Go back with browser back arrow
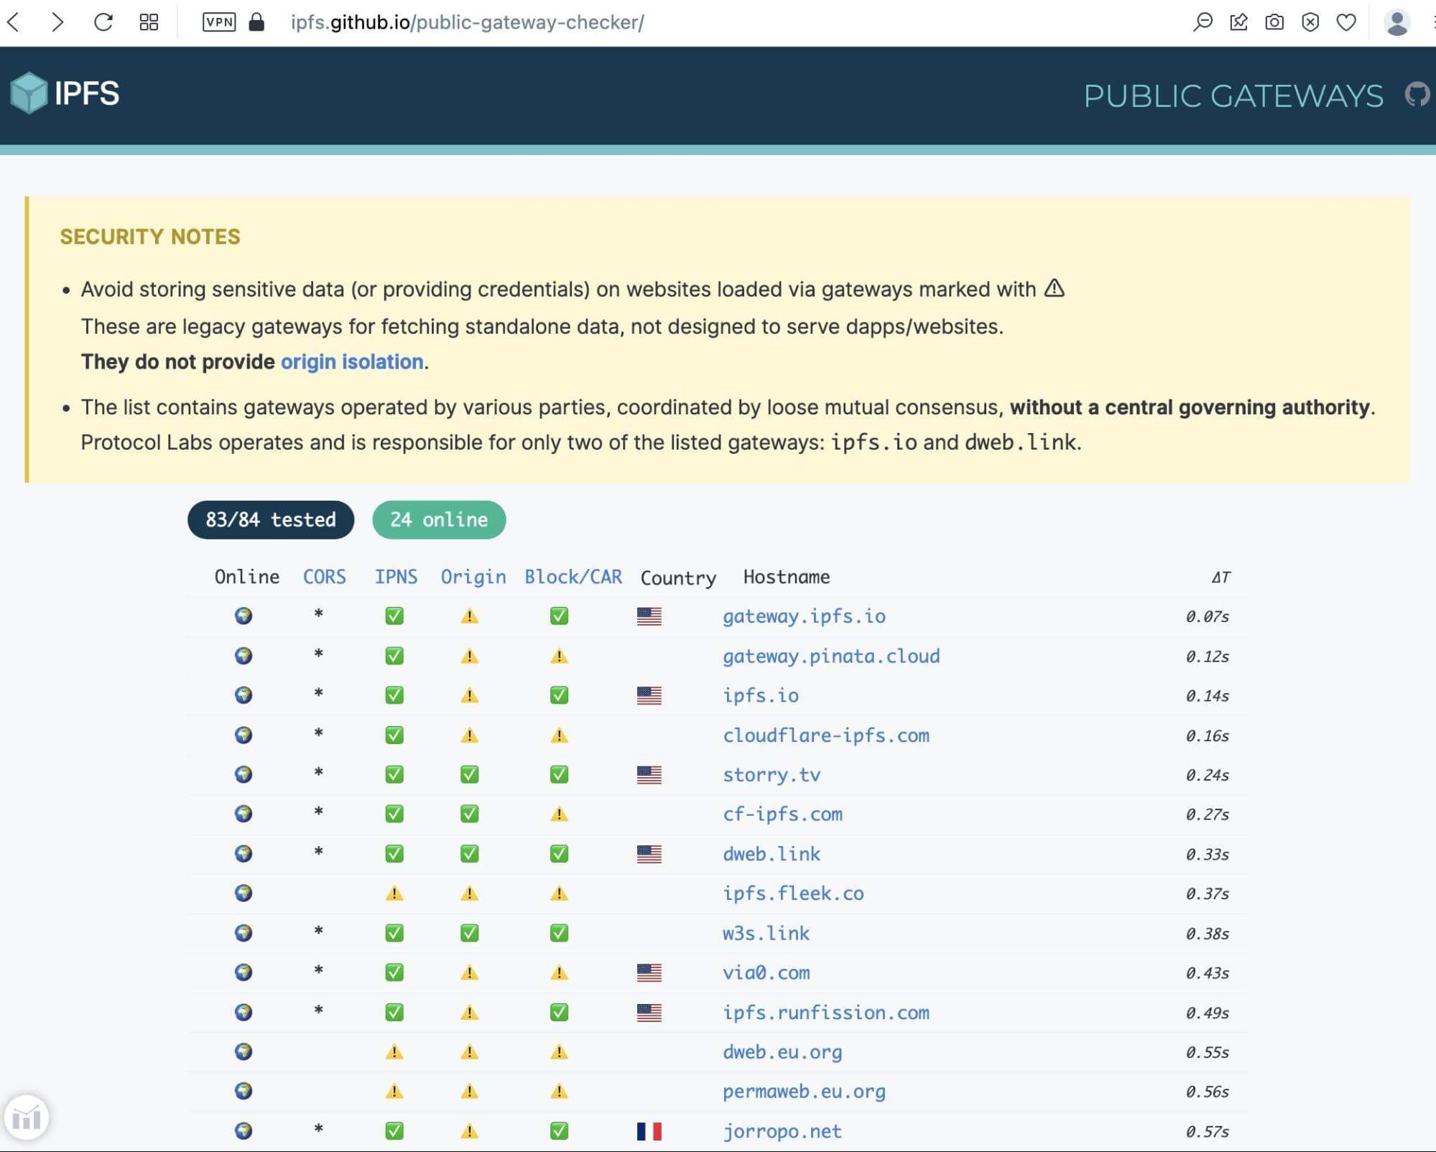This screenshot has height=1152, width=1436. tap(14, 22)
